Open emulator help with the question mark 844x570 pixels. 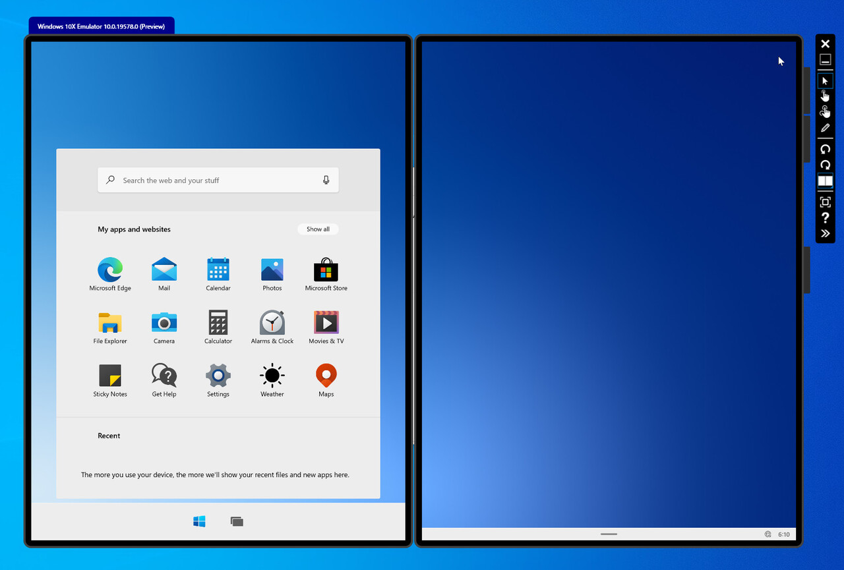click(x=825, y=217)
